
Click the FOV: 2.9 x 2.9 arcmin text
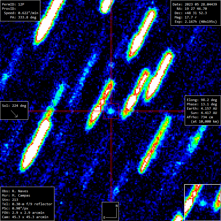(x=23, y=213)
